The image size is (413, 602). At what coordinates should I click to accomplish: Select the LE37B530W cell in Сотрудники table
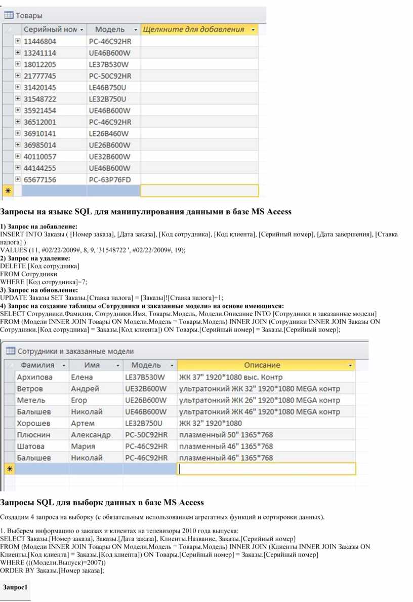[150, 377]
